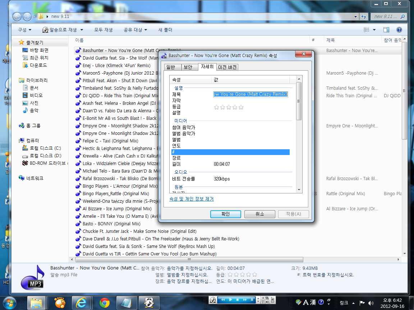Click 속성 및 개인 정보 제거 link
The width and height of the screenshot is (414, 310).
[192, 199]
